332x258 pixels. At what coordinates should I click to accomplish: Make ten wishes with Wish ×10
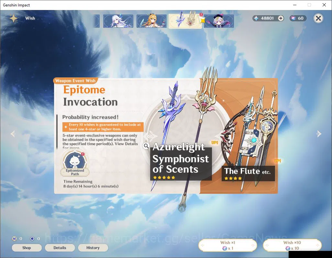click(x=292, y=245)
